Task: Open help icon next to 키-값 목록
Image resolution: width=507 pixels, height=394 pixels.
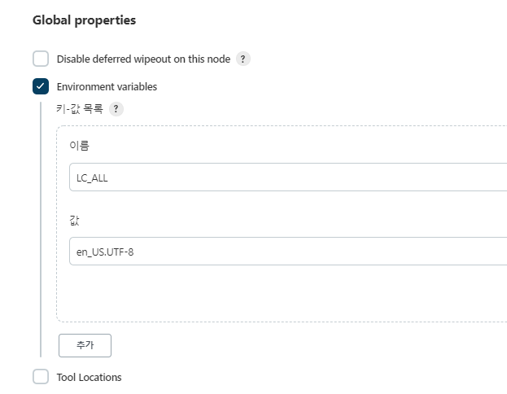Action: [x=116, y=109]
